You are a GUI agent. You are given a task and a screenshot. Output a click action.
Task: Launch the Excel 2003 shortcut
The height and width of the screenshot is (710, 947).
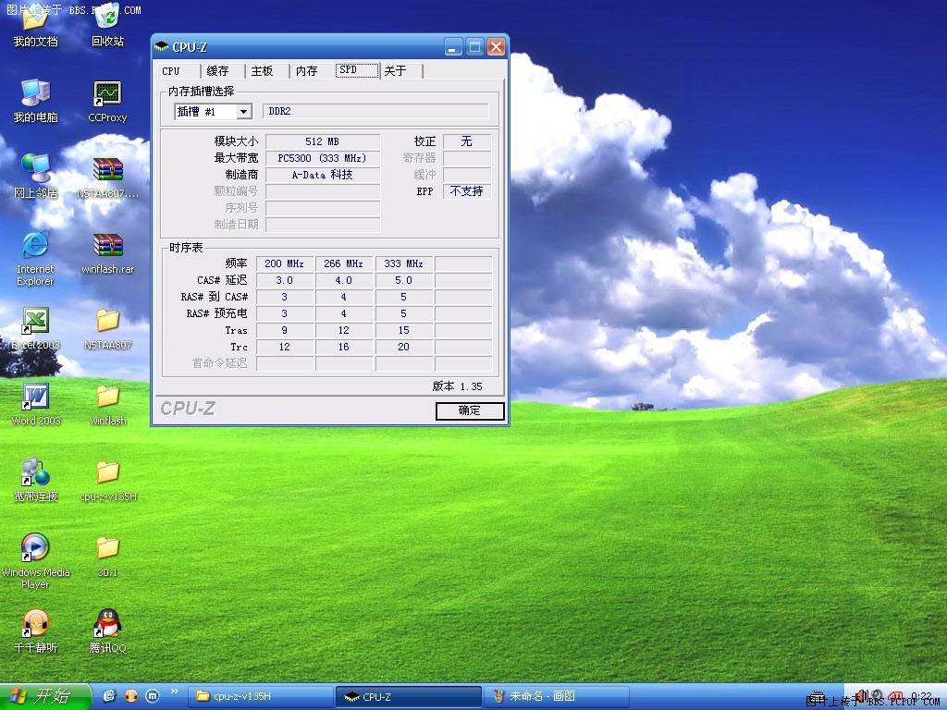35,328
